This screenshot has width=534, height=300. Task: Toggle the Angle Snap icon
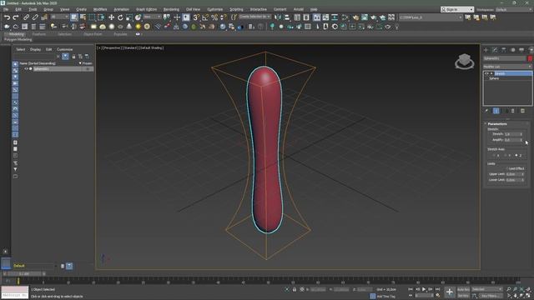pos(205,17)
